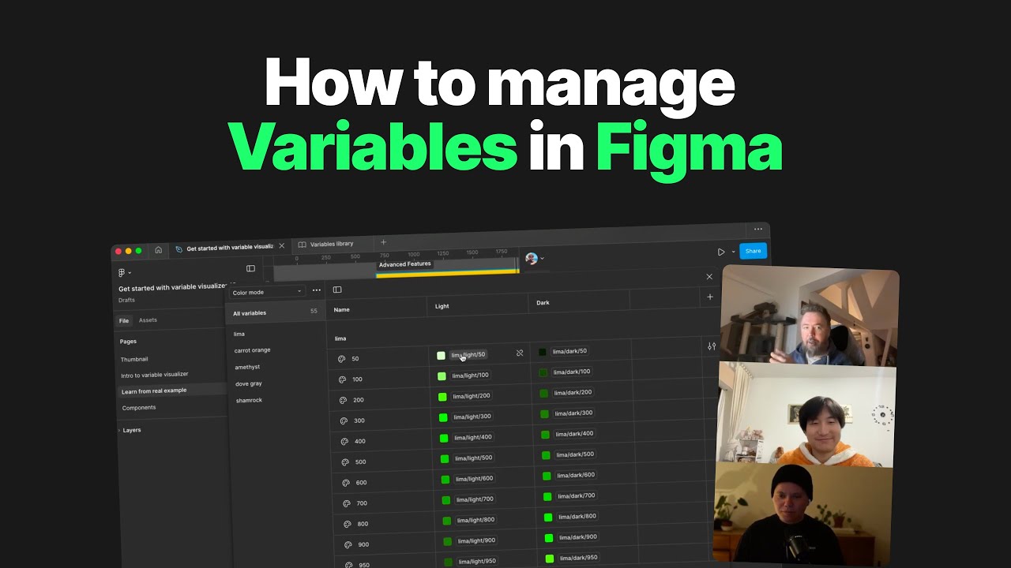Click the variable name cell 950
Image resolution: width=1011 pixels, height=568 pixels.
[x=364, y=565]
